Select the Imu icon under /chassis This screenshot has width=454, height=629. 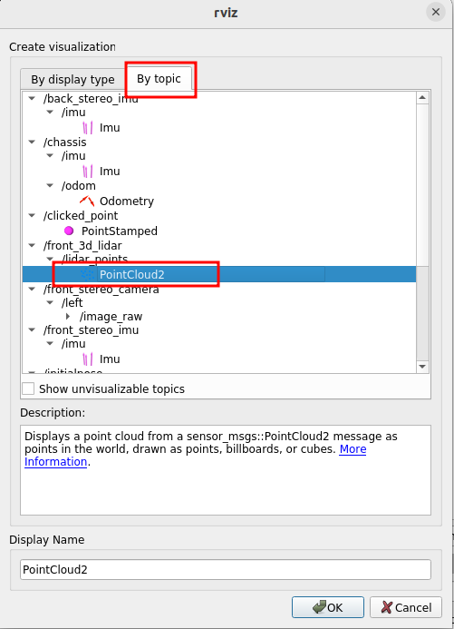coord(88,172)
